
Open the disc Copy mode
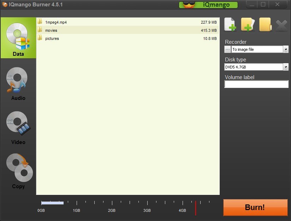click(x=19, y=171)
